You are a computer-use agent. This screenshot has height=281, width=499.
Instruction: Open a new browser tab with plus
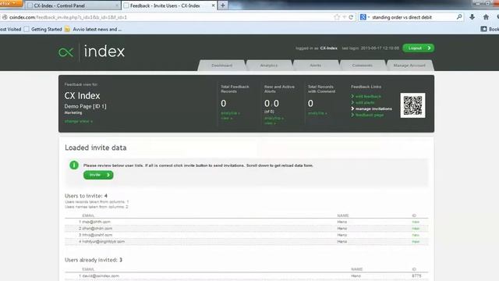point(223,5)
